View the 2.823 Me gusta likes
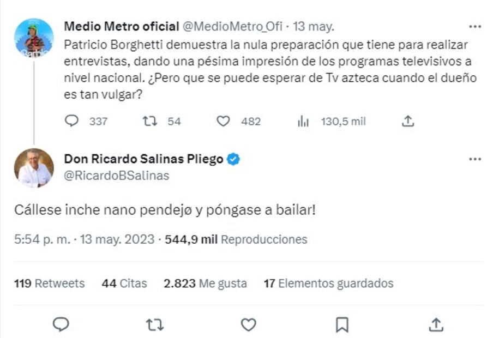493x338 pixels. point(205,283)
